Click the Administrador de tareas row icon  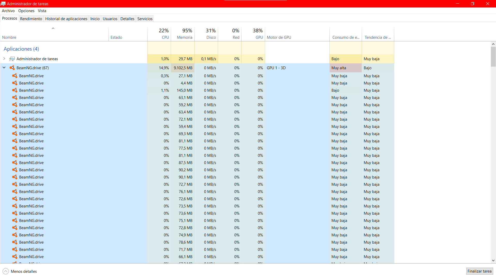point(12,59)
